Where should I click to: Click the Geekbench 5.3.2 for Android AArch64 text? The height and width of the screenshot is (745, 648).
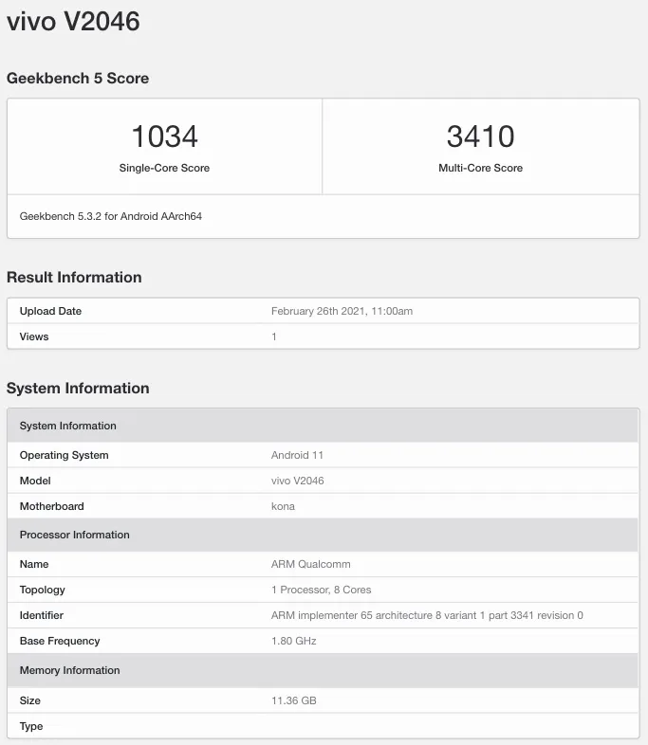[111, 216]
